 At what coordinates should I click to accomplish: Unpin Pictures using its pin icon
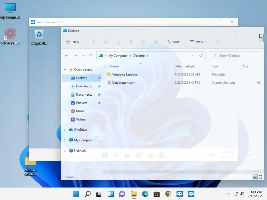tap(99, 103)
